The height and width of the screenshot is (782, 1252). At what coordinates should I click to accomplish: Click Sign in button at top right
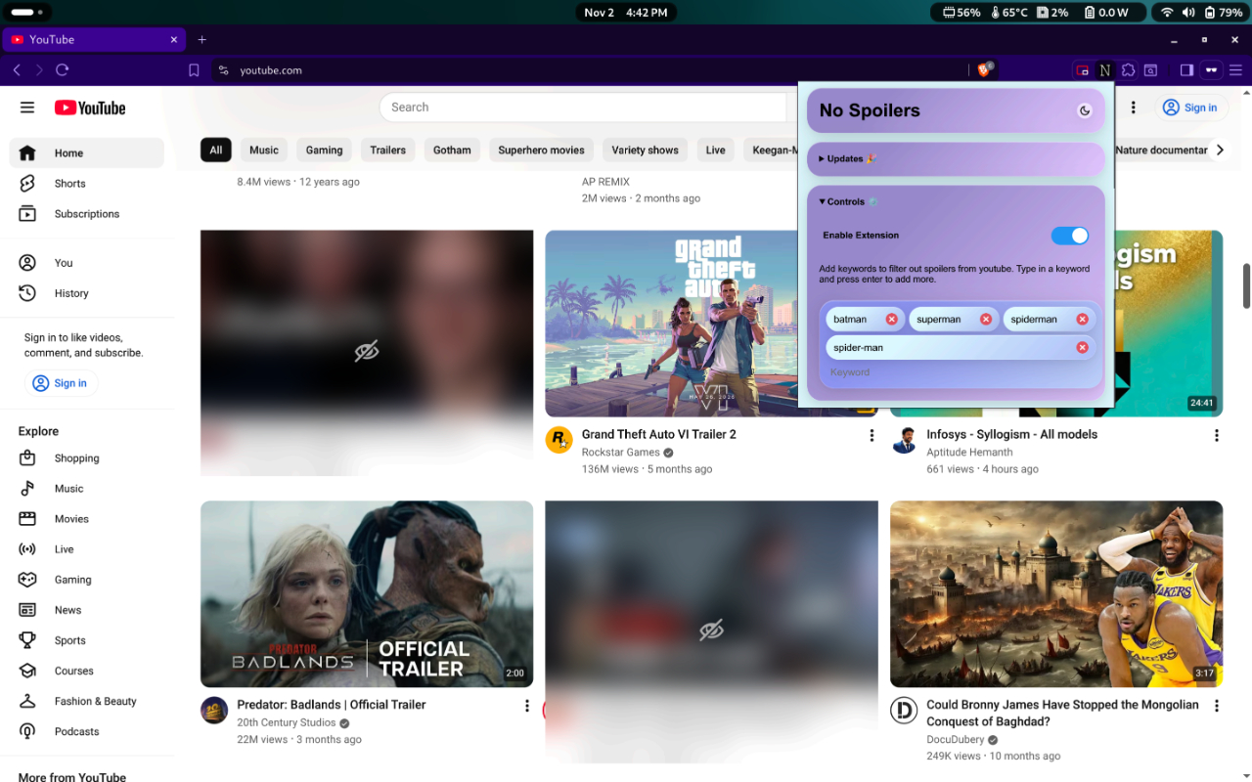1189,108
